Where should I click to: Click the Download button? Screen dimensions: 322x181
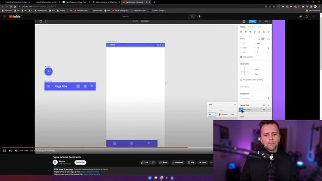(178, 162)
